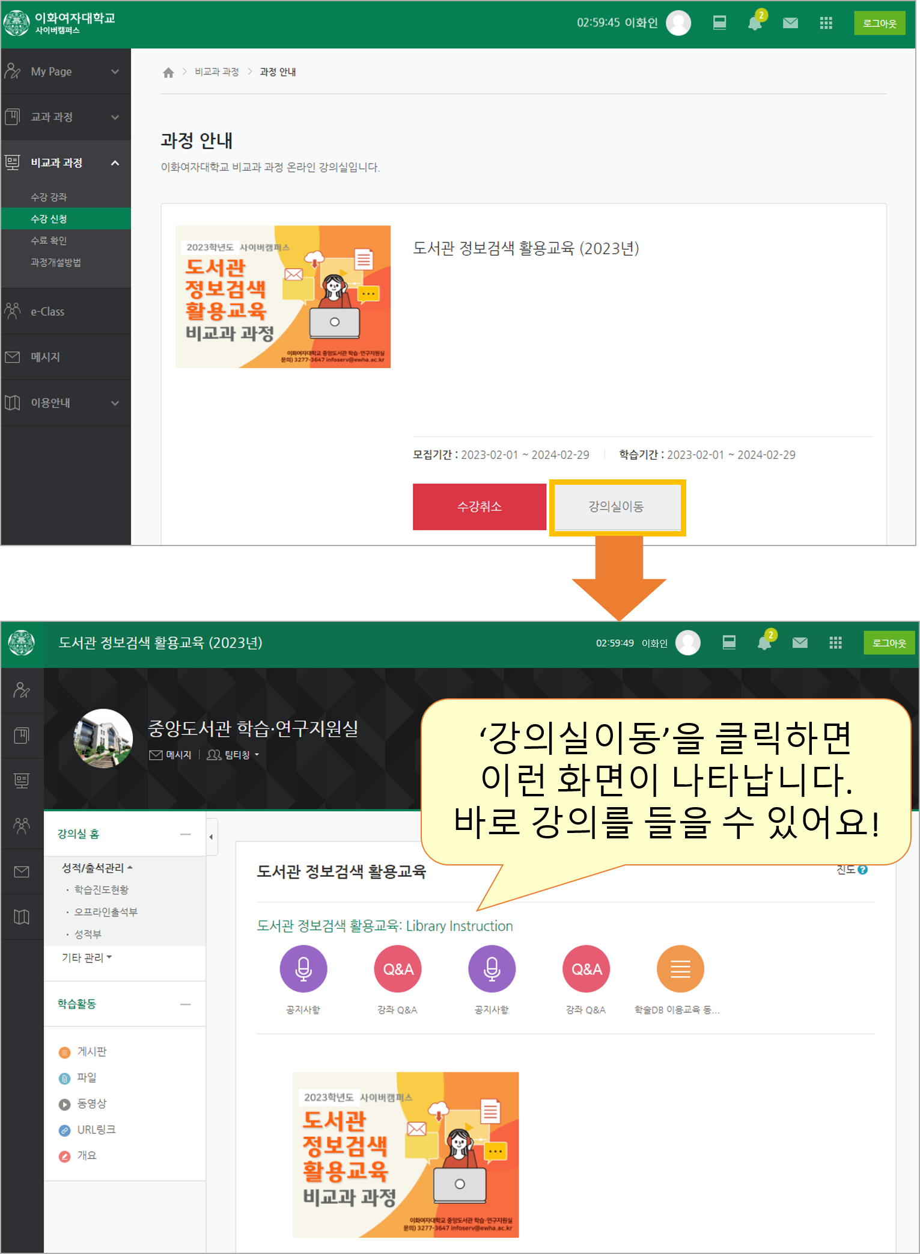Image resolution: width=920 pixels, height=1254 pixels.
Task: Open 게시판 in 학습활동
Action: [x=83, y=1052]
